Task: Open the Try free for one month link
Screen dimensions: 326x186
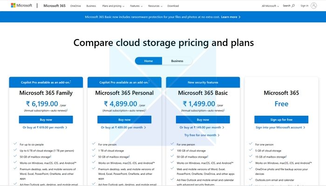Action: (202, 135)
